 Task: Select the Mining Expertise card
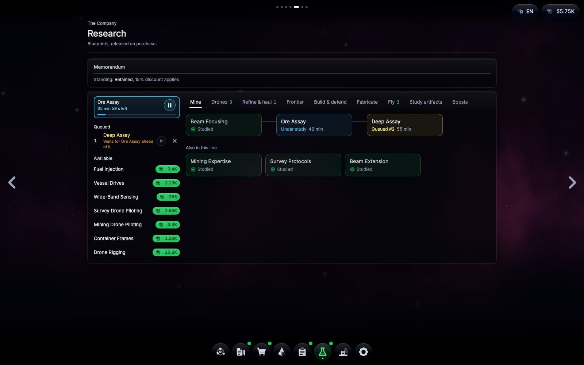(x=224, y=165)
